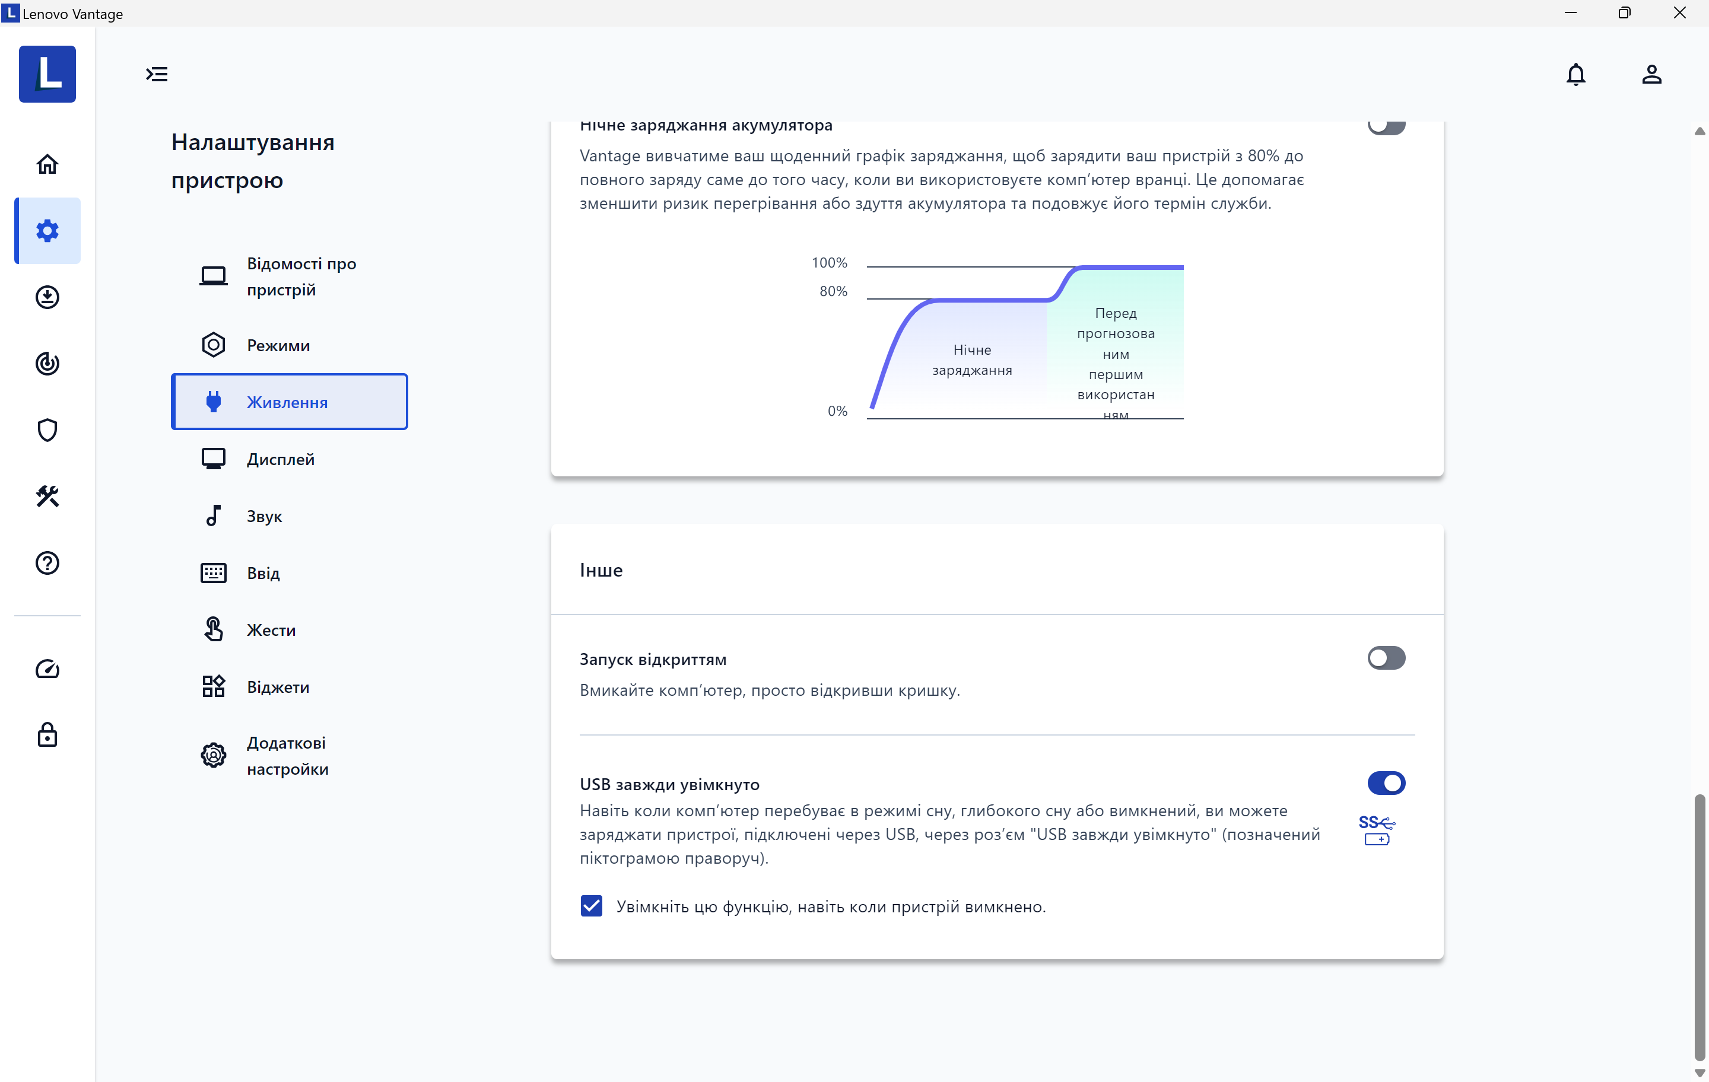1709x1082 pixels.
Task: Go to Додаткові настройки section
Action: (x=287, y=756)
